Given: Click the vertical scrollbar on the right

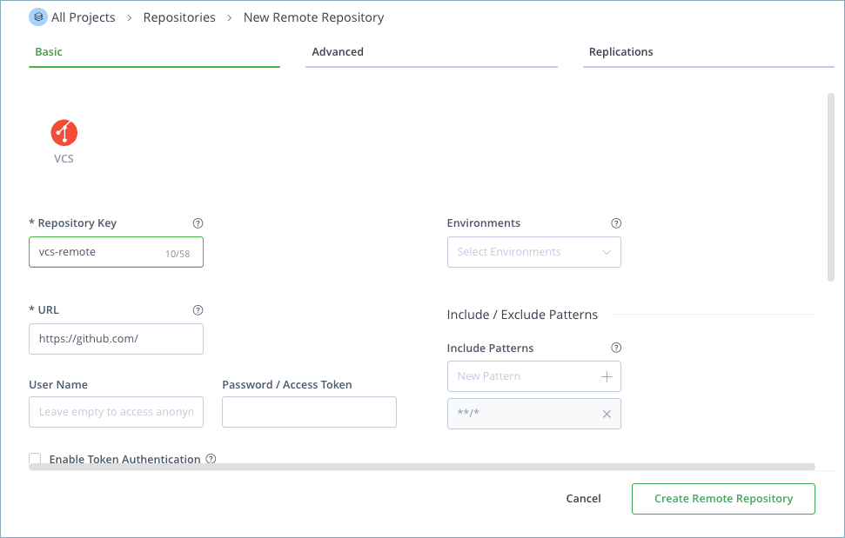Looking at the screenshot, I should [x=829, y=191].
